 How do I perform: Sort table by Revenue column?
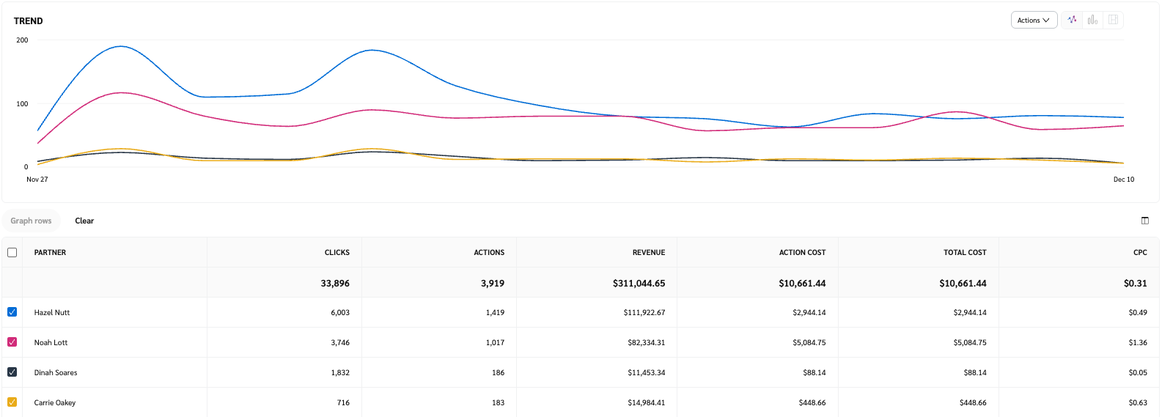(648, 252)
